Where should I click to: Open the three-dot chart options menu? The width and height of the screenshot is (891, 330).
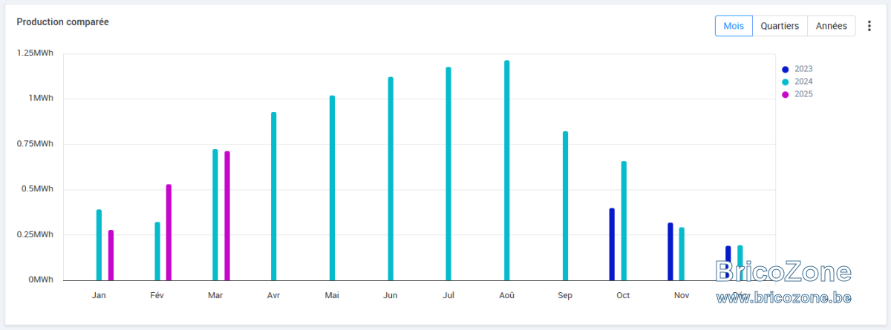(869, 26)
